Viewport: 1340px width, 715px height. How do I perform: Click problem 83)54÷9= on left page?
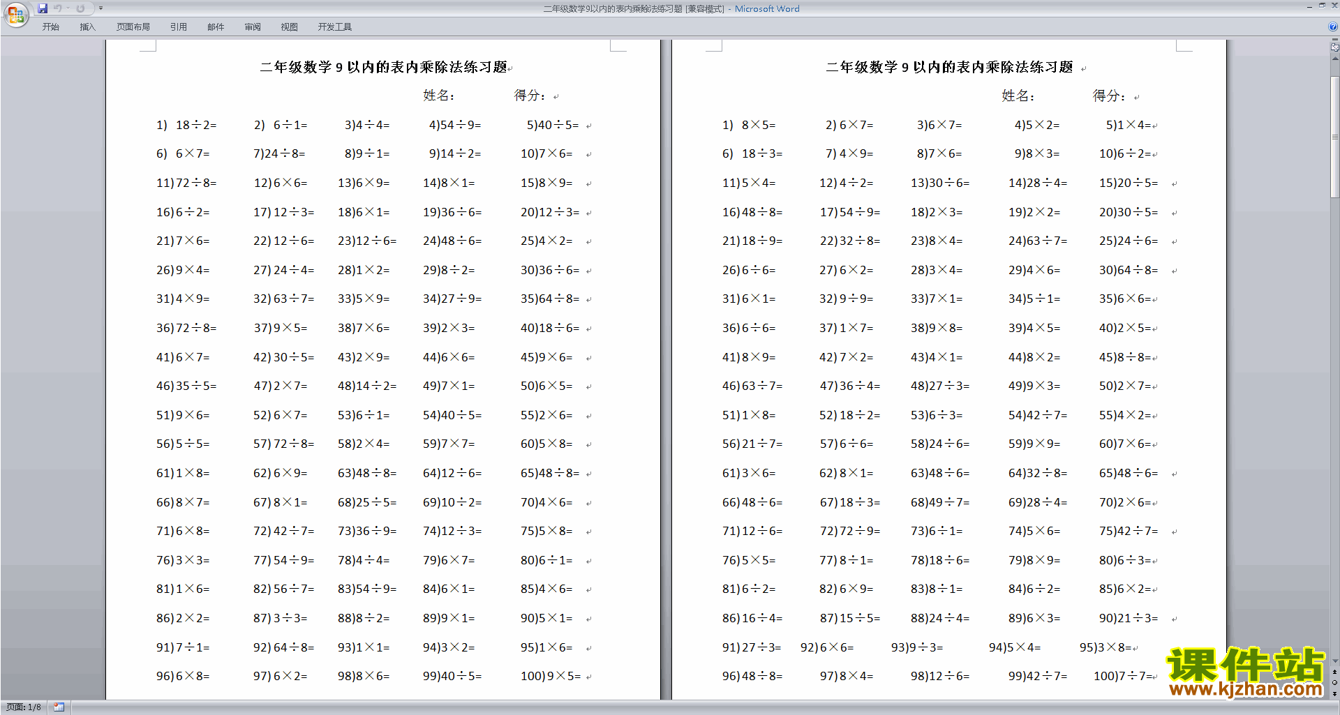[367, 589]
